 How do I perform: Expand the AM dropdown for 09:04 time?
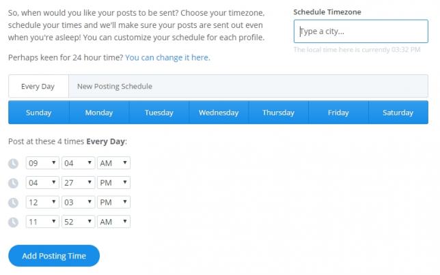click(x=113, y=163)
